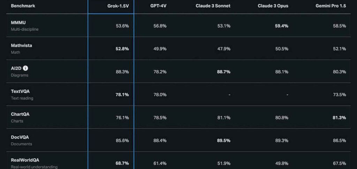Click Gemini Pro 1.5's 81.3% ChartQA score

[x=339, y=118]
